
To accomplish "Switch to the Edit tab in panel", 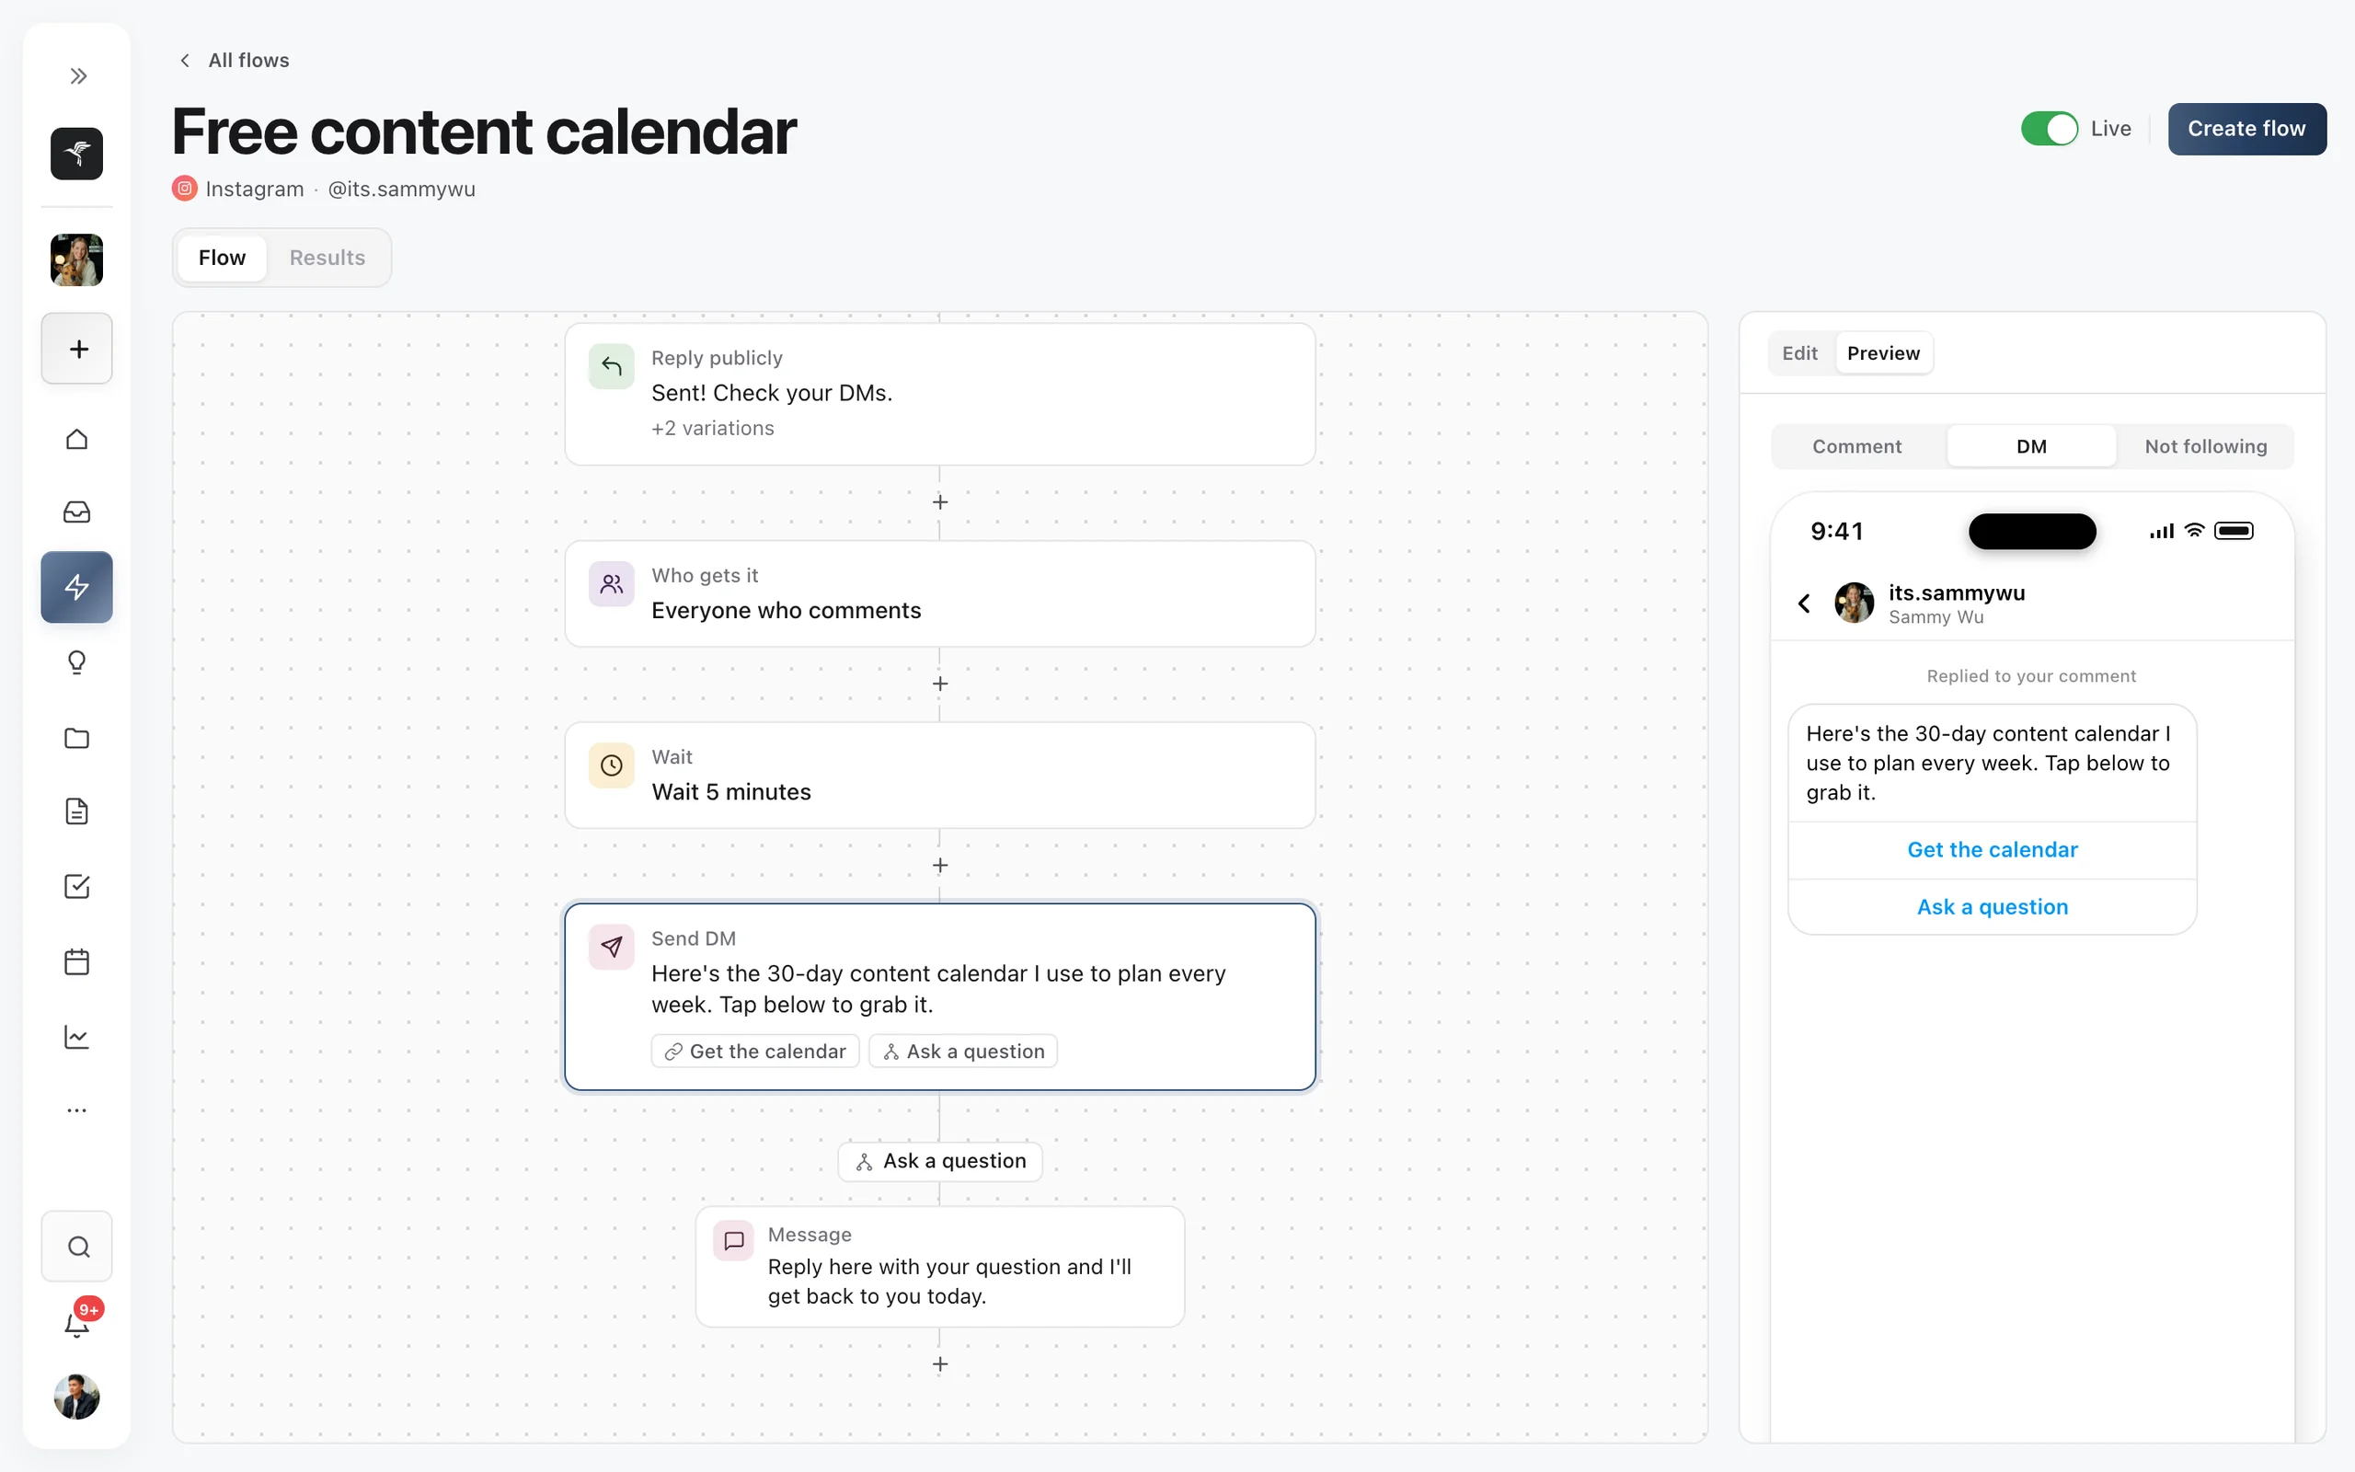I will (x=1799, y=353).
